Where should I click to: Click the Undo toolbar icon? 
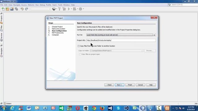tap(22, 9)
